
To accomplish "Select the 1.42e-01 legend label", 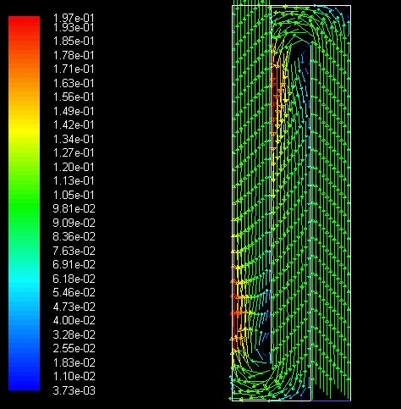I will [x=74, y=124].
